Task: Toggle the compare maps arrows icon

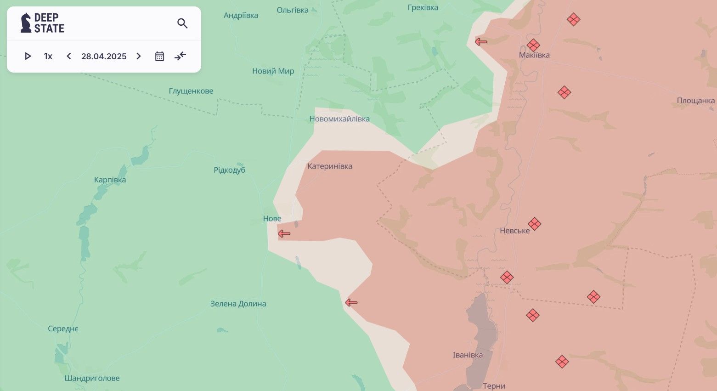Action: [x=181, y=56]
